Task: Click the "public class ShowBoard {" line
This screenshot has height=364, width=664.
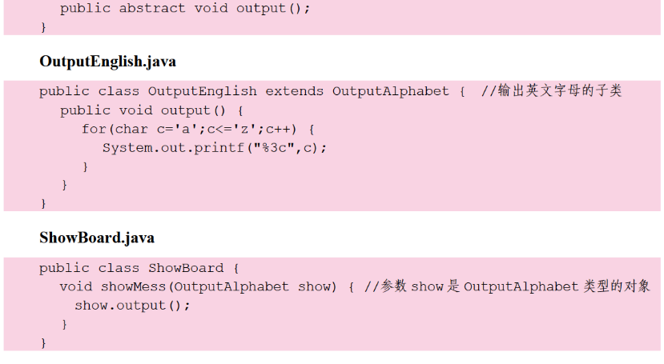Action: point(139,268)
